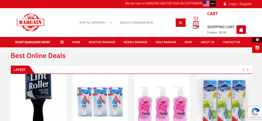Open the Lint Roller product image
262x121 pixels.
[38, 97]
